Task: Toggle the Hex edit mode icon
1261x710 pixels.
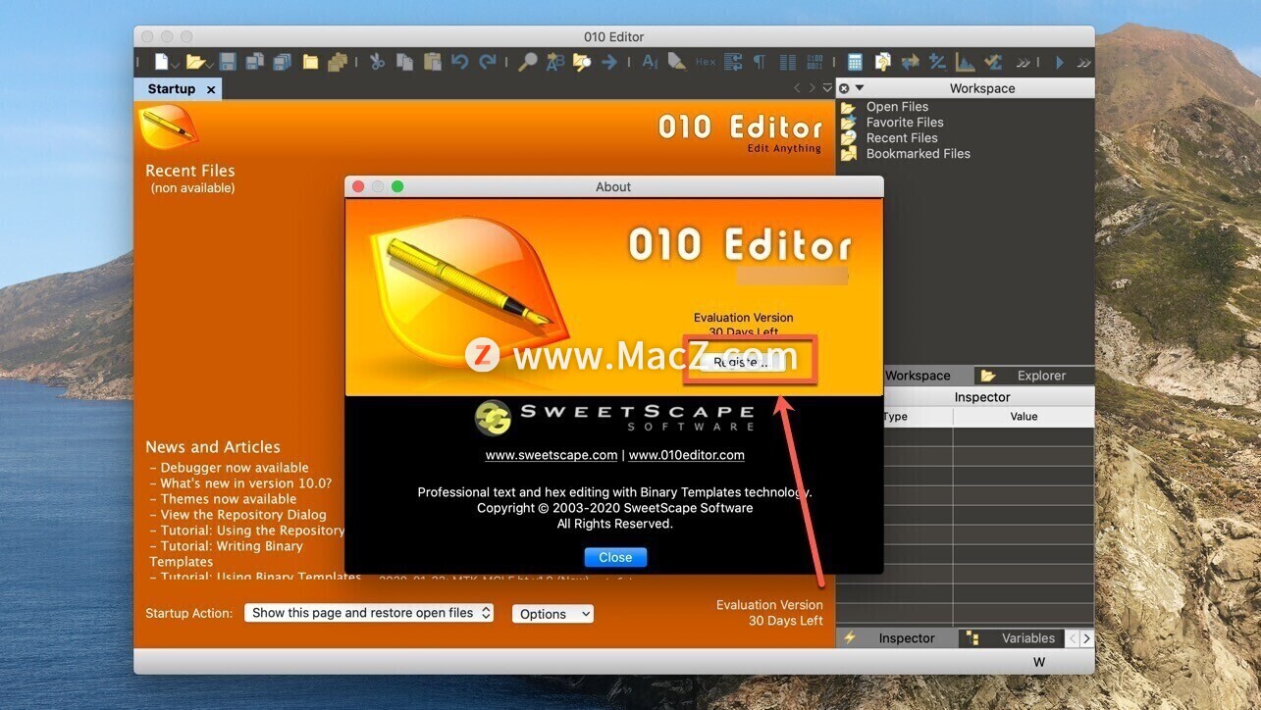Action: click(x=706, y=62)
